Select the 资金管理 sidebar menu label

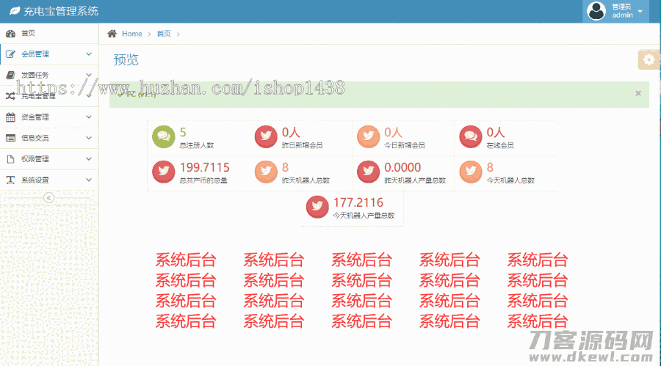coord(35,117)
